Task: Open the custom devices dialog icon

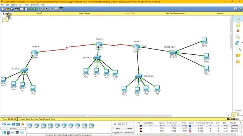Action: coord(61,9)
